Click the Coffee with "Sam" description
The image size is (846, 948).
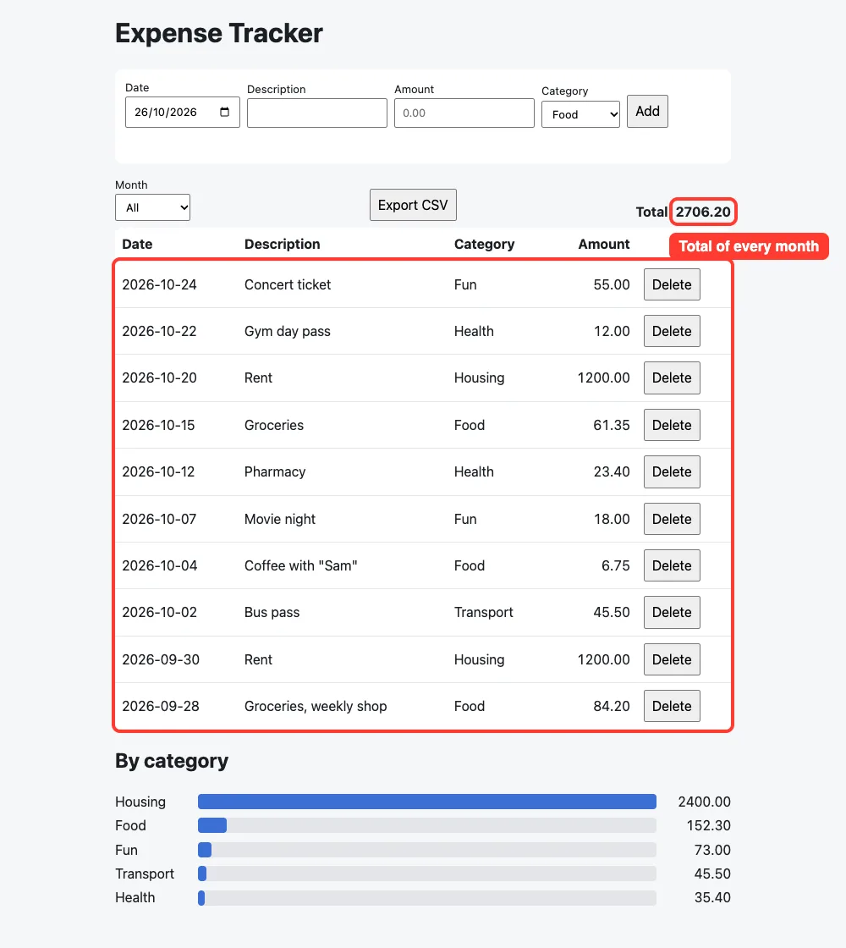(x=300, y=566)
